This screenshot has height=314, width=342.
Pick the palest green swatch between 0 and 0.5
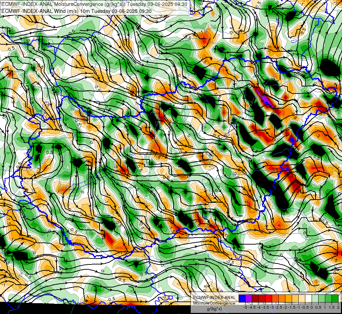click(315, 298)
